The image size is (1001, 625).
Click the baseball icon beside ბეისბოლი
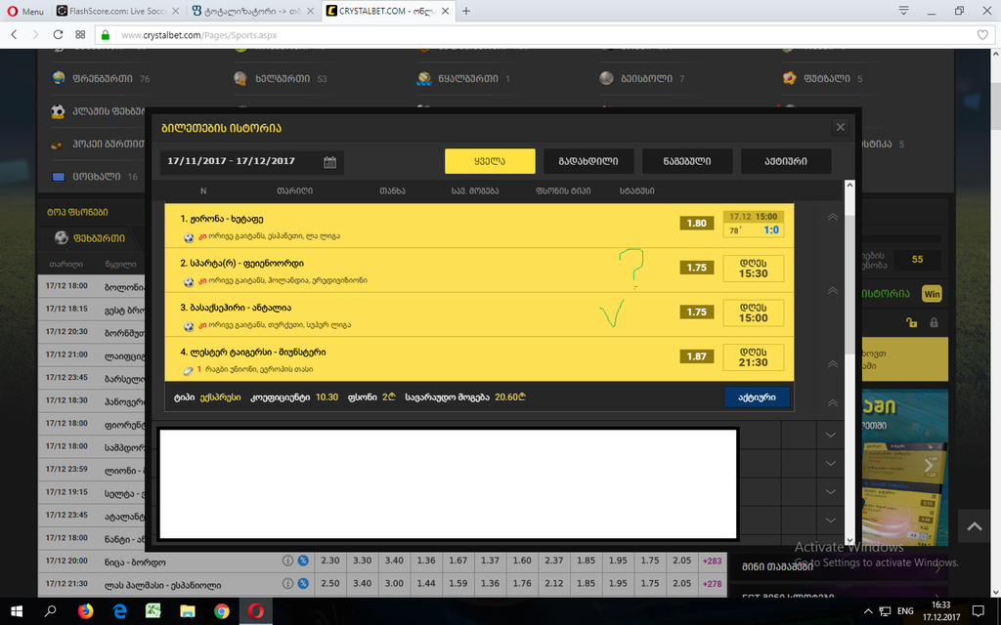tap(606, 78)
